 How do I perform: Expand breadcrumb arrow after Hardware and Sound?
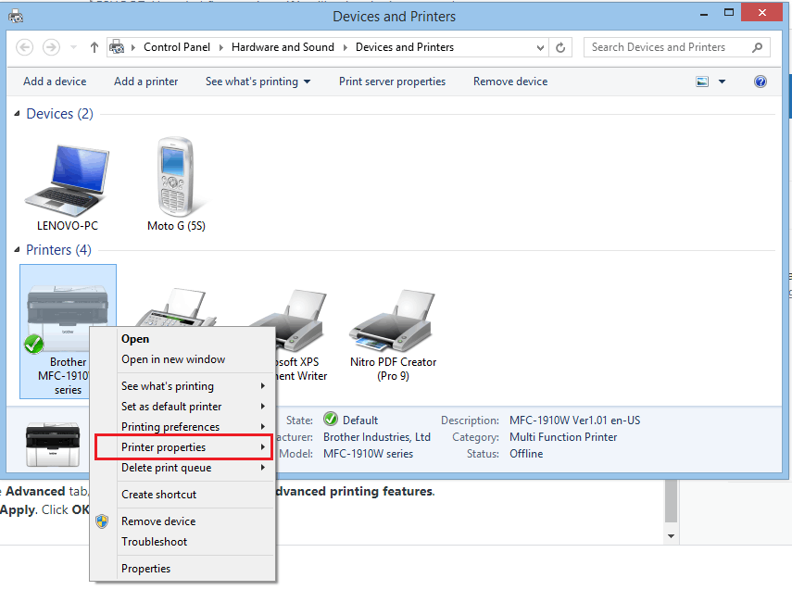[345, 47]
